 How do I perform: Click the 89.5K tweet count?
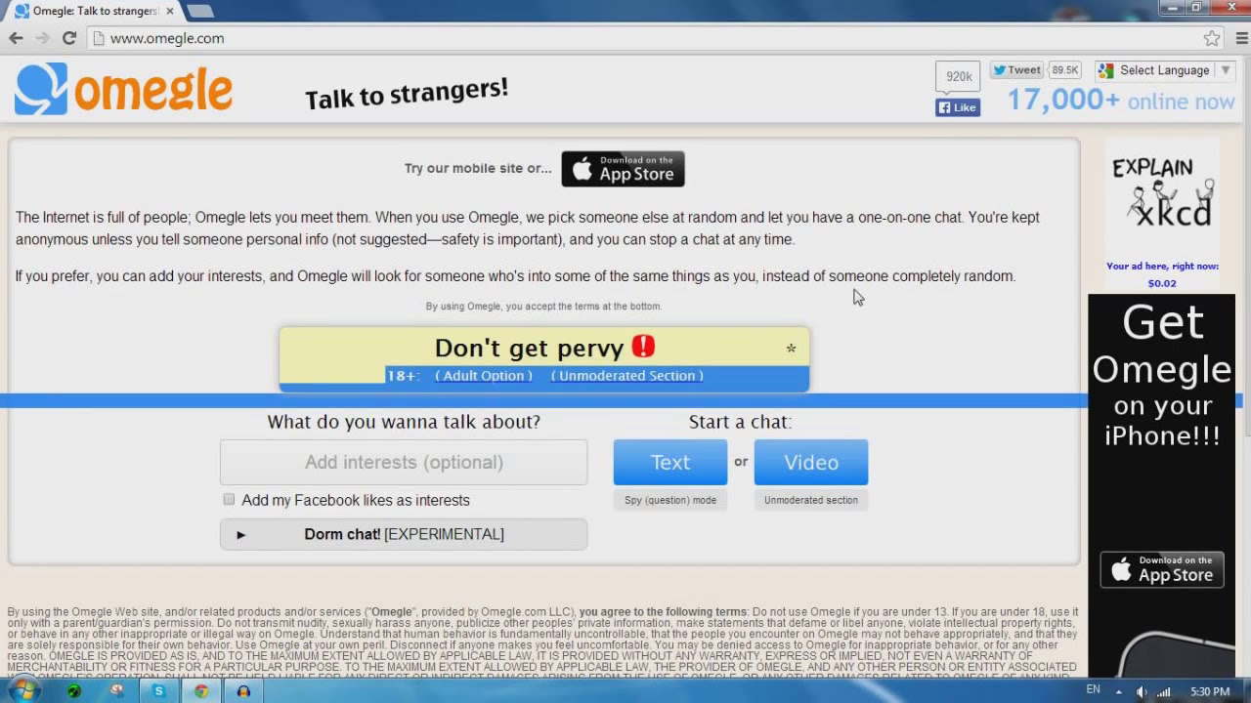[x=1064, y=70]
